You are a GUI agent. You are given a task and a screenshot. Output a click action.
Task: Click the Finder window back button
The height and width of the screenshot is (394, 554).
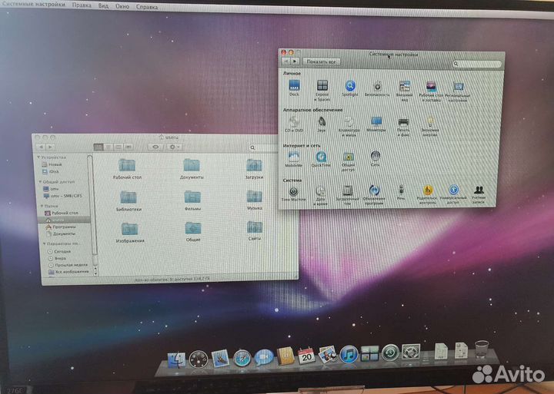pos(42,147)
